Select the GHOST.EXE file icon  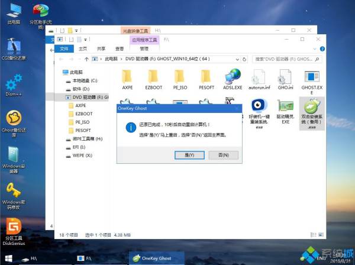312,82
